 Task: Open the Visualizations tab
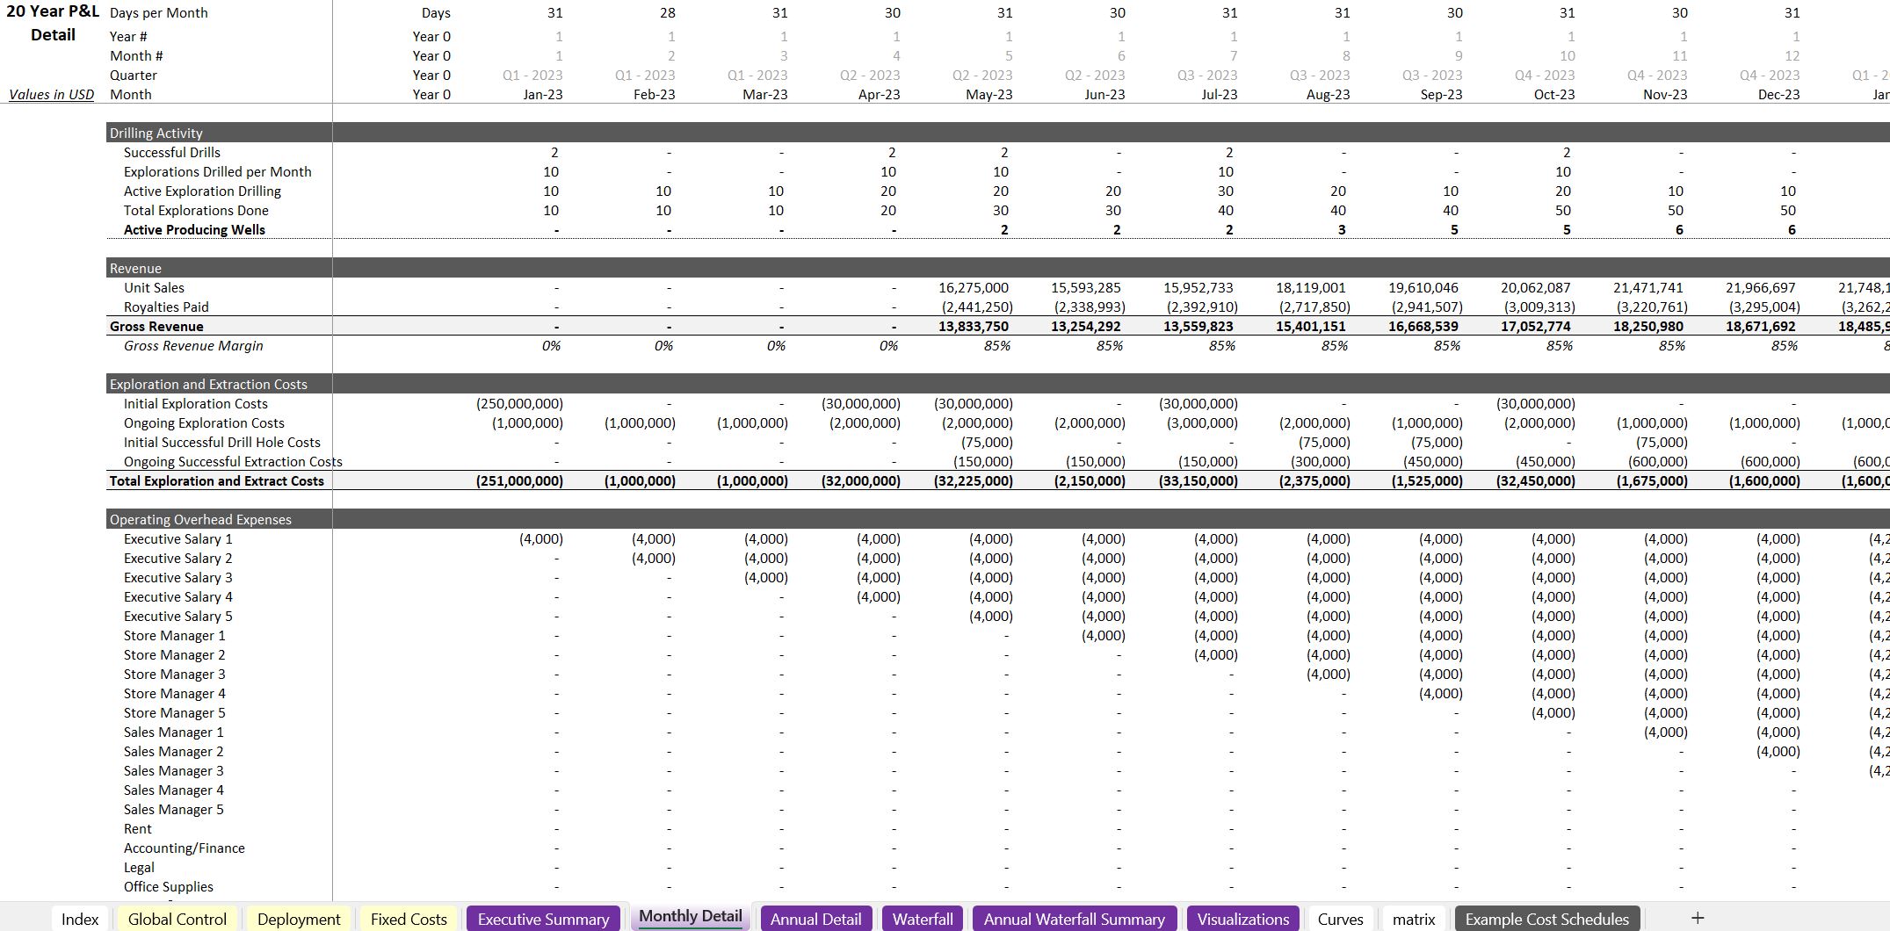pos(1242,919)
